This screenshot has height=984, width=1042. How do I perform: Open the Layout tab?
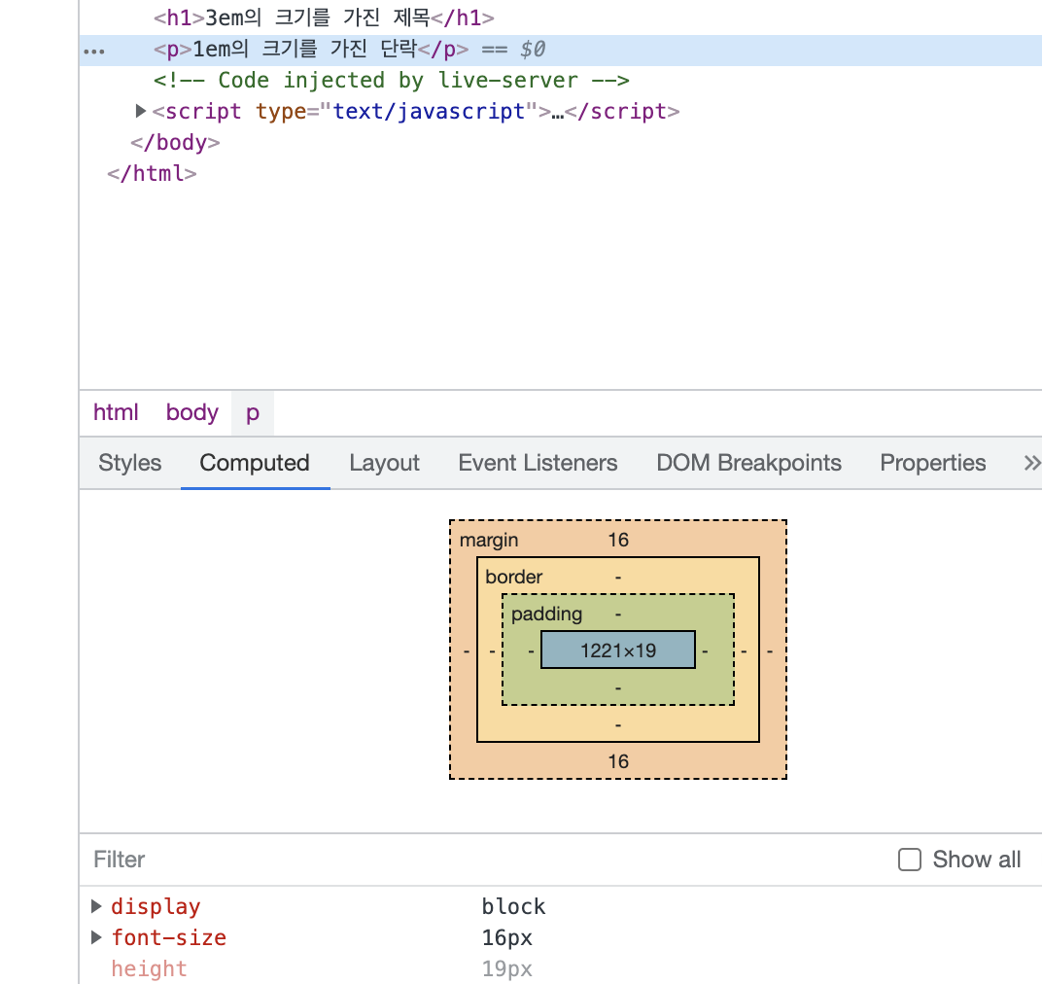pyautogui.click(x=384, y=463)
